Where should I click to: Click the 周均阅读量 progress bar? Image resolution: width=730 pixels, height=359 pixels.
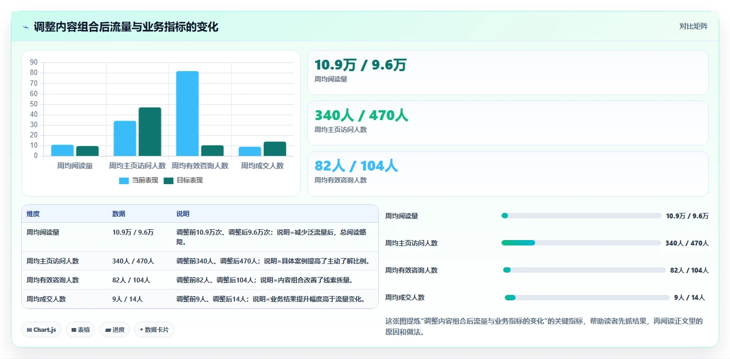pyautogui.click(x=581, y=216)
